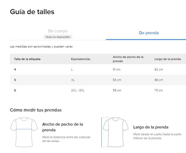Click the 51 cm chest width value
This screenshot has height=153, width=186.
117,69
